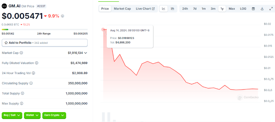Viewport: 275px width, 122px height.
Task: Click the 24h Range progress bar
Action: coord(44,29)
